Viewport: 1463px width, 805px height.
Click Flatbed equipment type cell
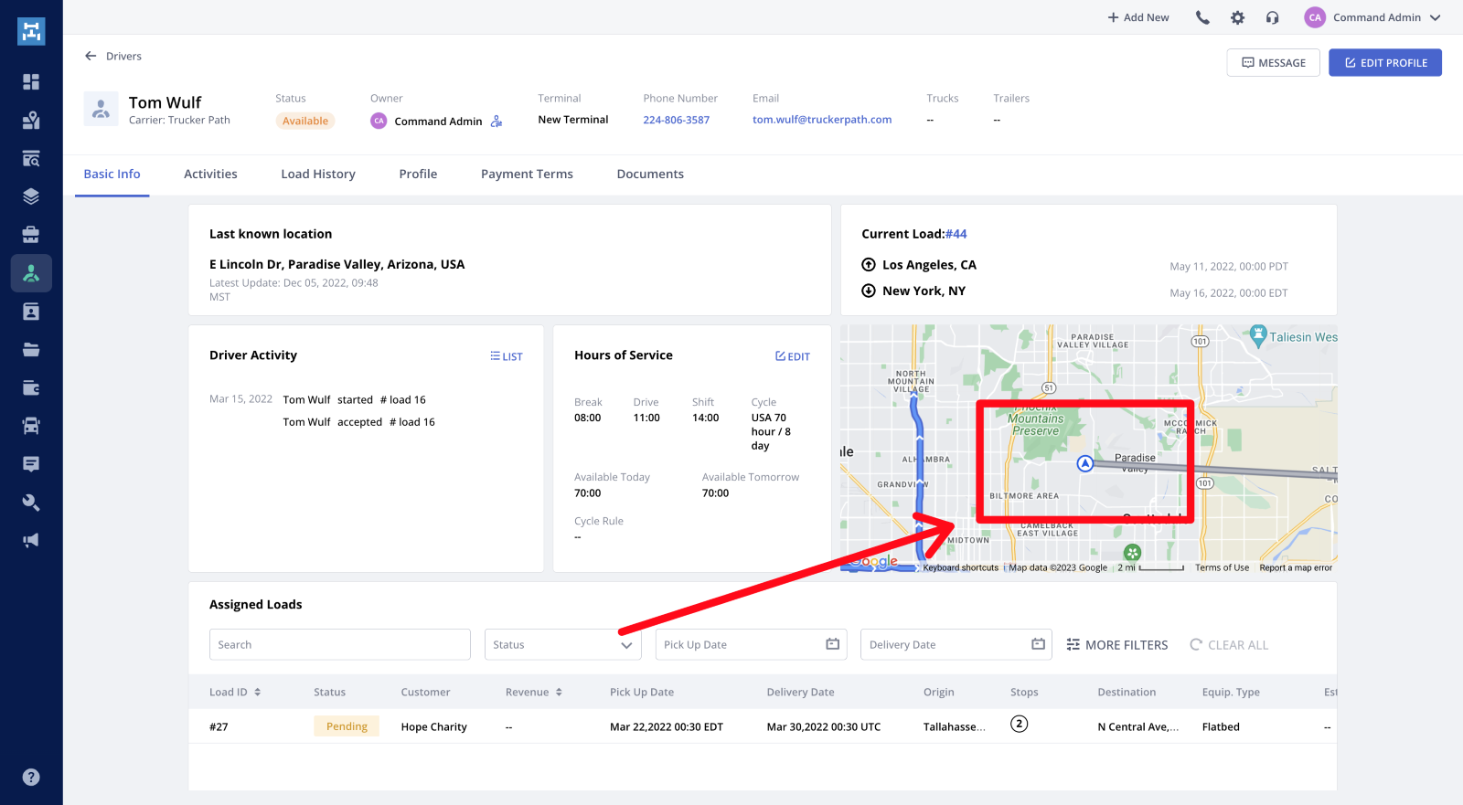pos(1221,727)
